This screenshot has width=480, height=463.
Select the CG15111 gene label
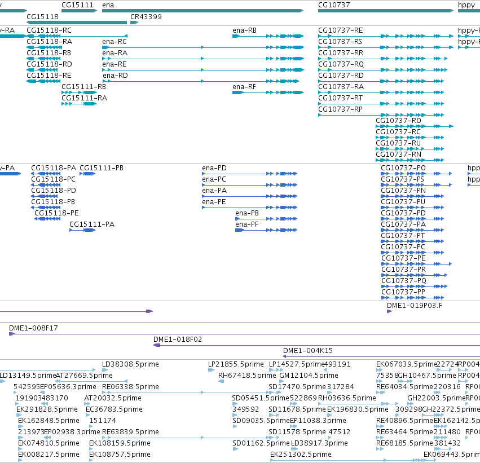77,5
